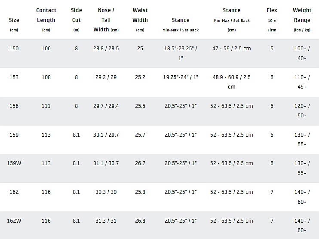Select the 162W size row label
Screen dimensions: 319x239
coord(14,221)
